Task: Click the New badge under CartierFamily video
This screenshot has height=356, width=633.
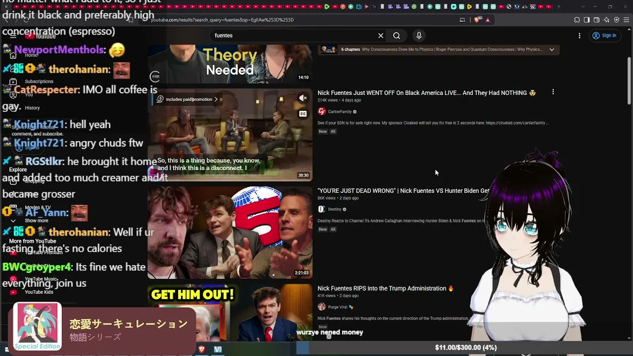Action: coord(323,132)
